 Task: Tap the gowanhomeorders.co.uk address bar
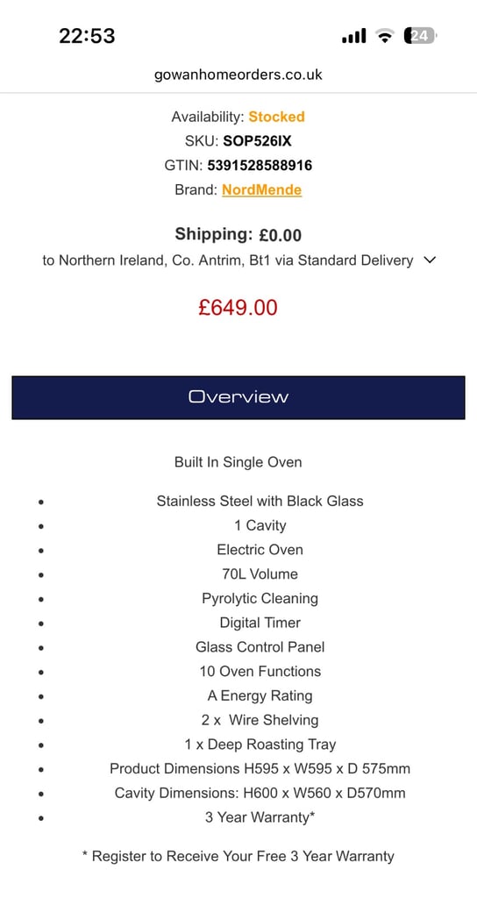click(x=238, y=75)
